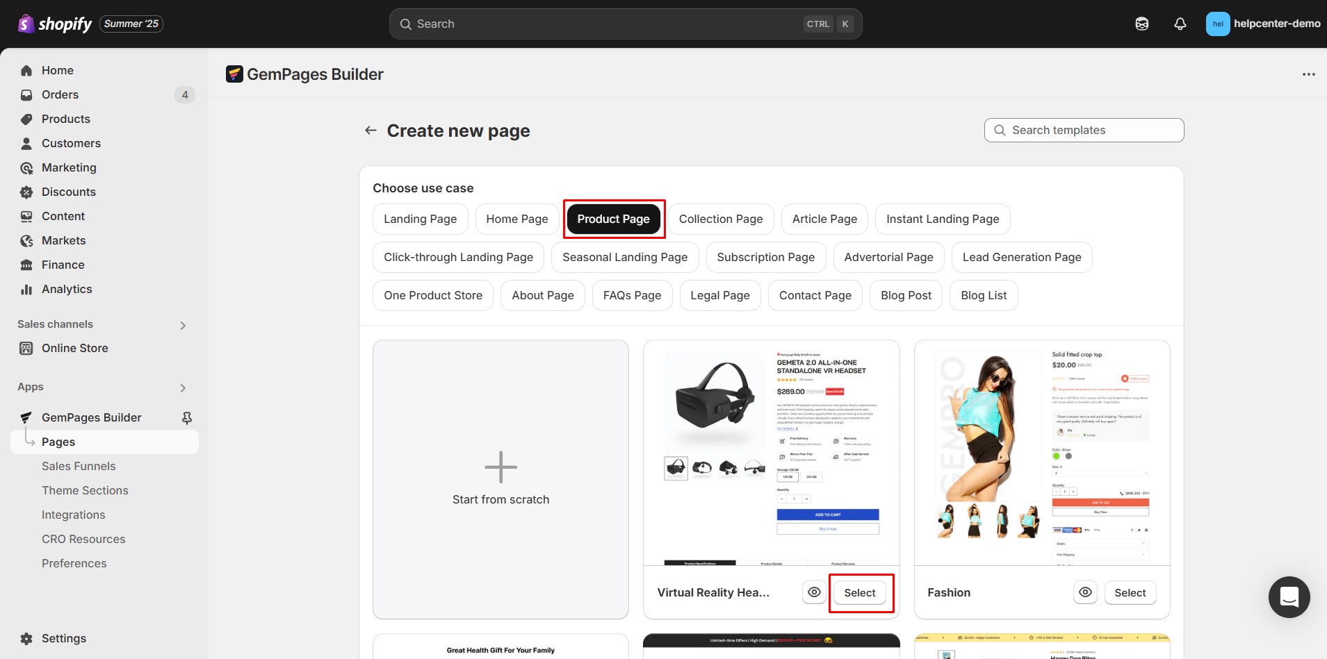The width and height of the screenshot is (1327, 659).
Task: Preview the Virtual Reality Headset template
Action: pyautogui.click(x=814, y=592)
